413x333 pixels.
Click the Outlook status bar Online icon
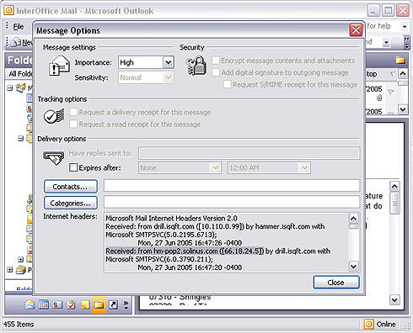369,324
